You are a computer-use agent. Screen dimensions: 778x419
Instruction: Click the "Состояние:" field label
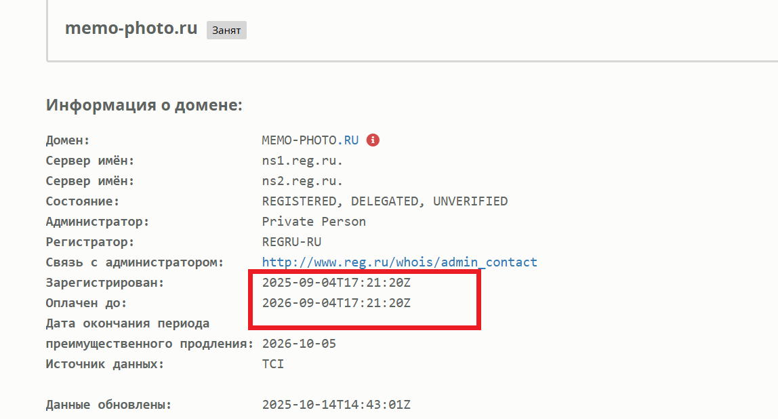coord(83,201)
